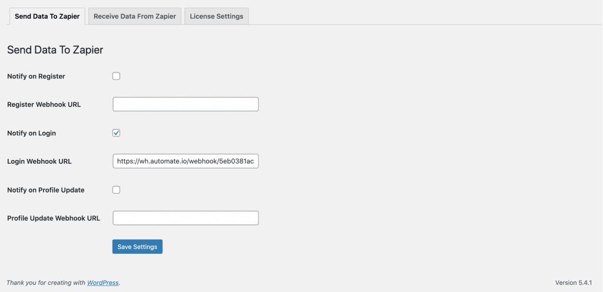Follow the WordPress footer link

[x=102, y=283]
